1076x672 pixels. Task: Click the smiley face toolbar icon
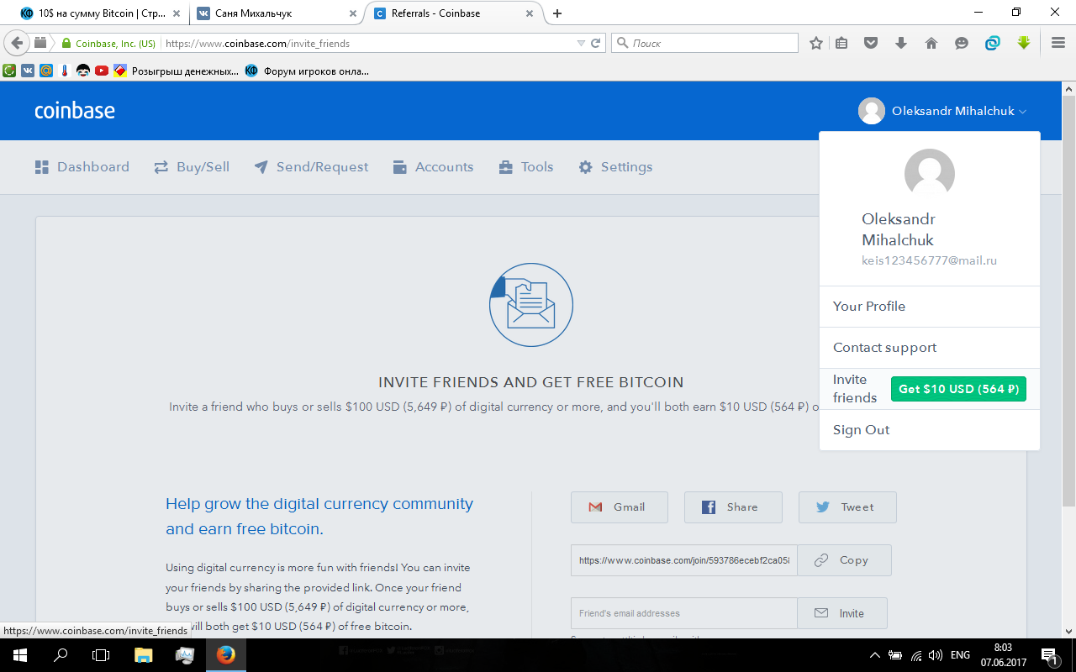[962, 43]
